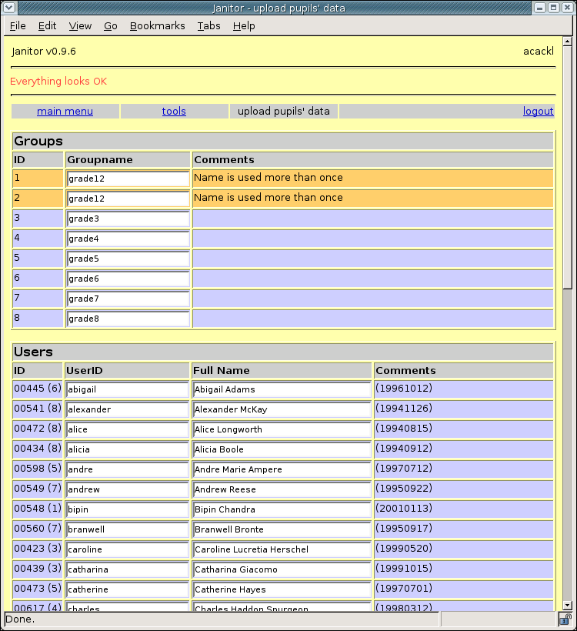Click the vertical scrollbar thumb
This screenshot has width=577, height=631.
567,167
